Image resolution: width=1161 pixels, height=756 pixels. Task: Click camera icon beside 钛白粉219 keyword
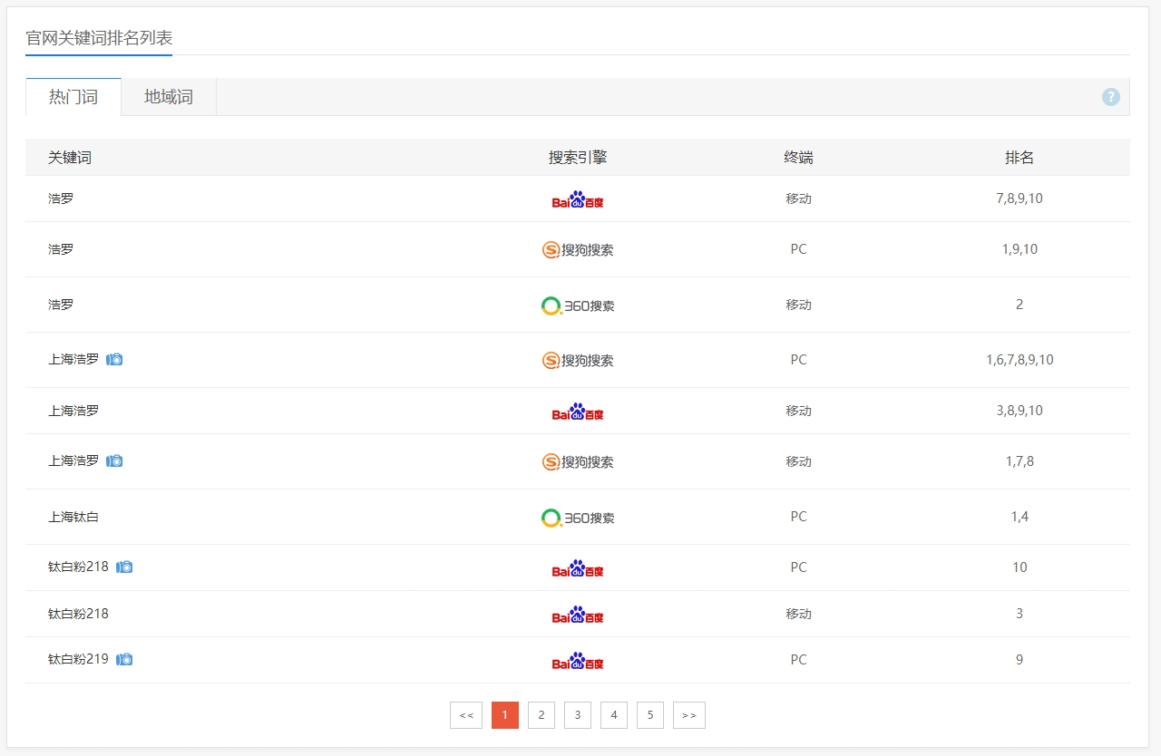click(124, 660)
